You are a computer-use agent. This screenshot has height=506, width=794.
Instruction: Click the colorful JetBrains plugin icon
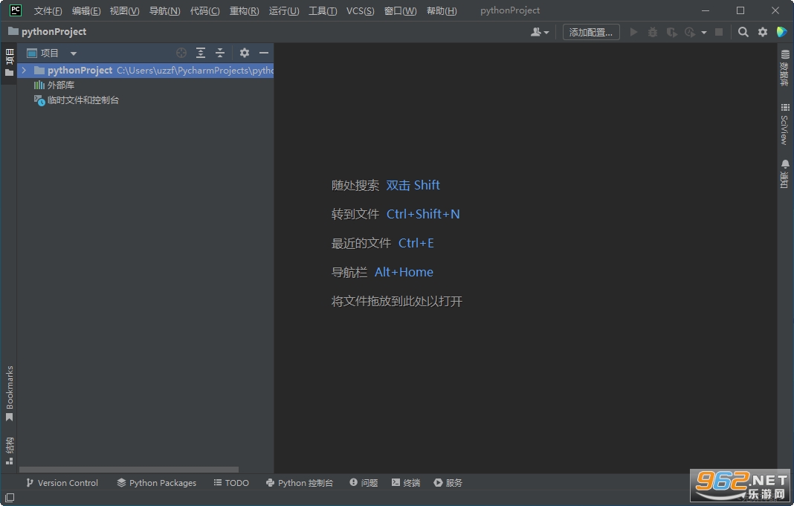tap(781, 32)
